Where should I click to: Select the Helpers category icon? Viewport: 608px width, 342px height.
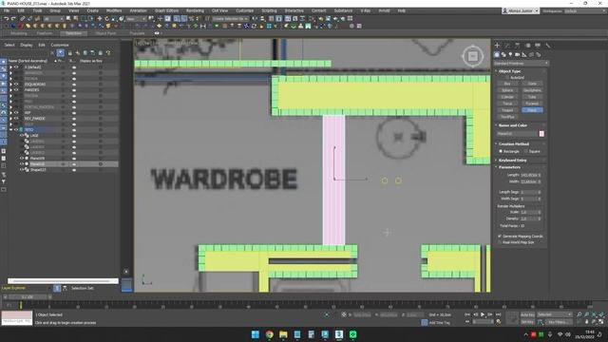[x=524, y=55]
